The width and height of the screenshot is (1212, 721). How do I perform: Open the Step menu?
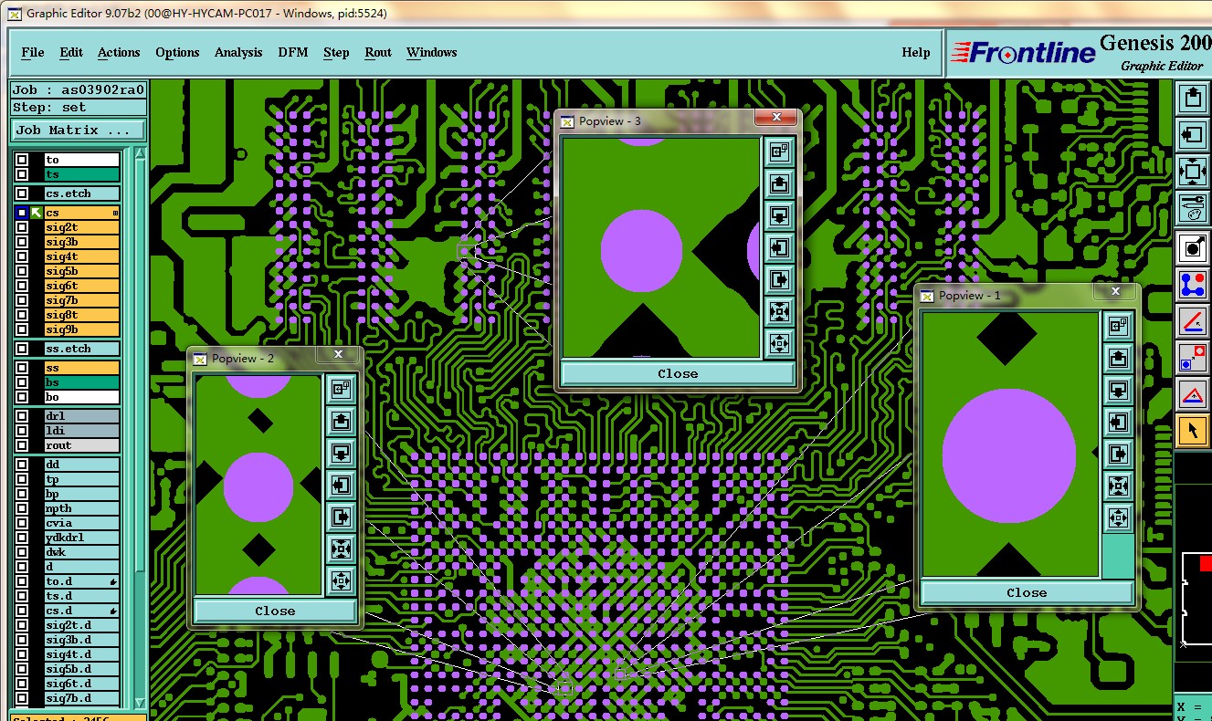tap(336, 52)
